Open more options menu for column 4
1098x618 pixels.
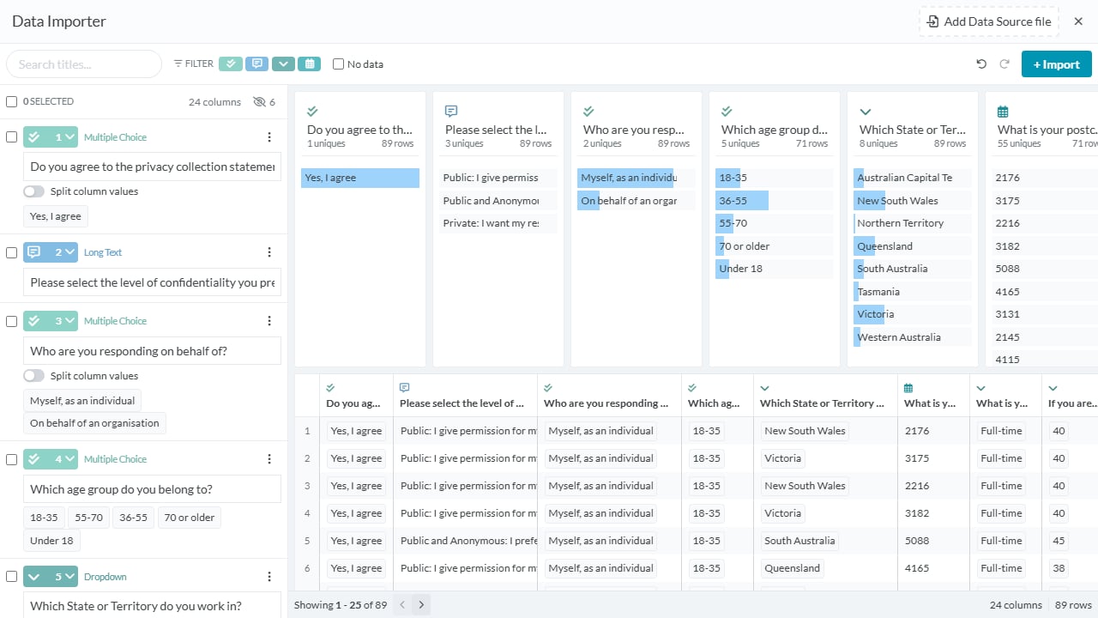click(269, 459)
